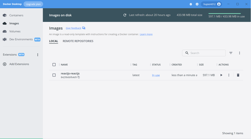Sort by the NAME column

click(x=64, y=65)
